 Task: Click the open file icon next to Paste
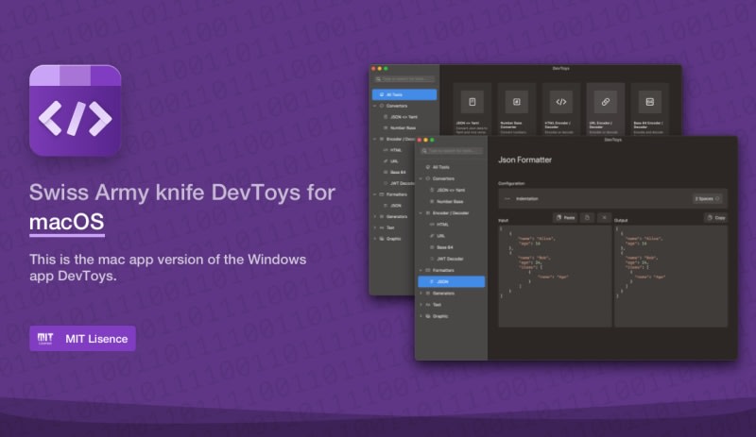tap(587, 217)
